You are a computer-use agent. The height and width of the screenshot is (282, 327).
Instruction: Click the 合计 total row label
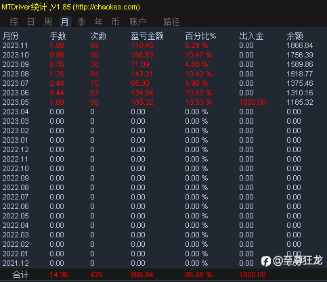click(20, 275)
